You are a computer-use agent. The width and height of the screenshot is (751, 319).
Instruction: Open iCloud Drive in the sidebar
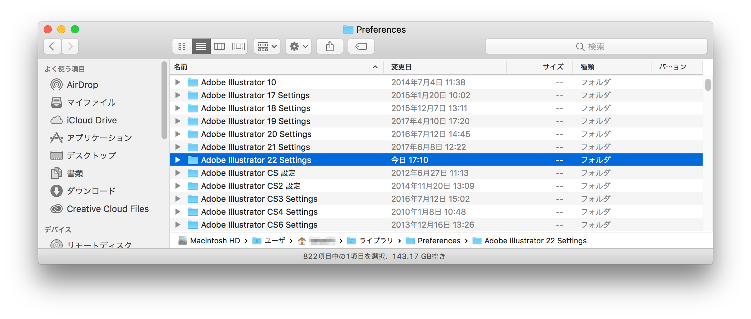point(84,120)
